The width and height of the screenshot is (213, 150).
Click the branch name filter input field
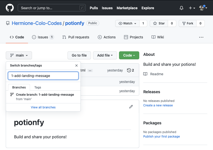[x=43, y=76]
